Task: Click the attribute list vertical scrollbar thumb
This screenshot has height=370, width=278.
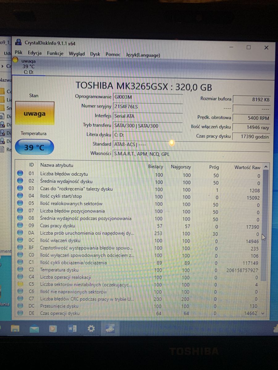Action: (265, 225)
